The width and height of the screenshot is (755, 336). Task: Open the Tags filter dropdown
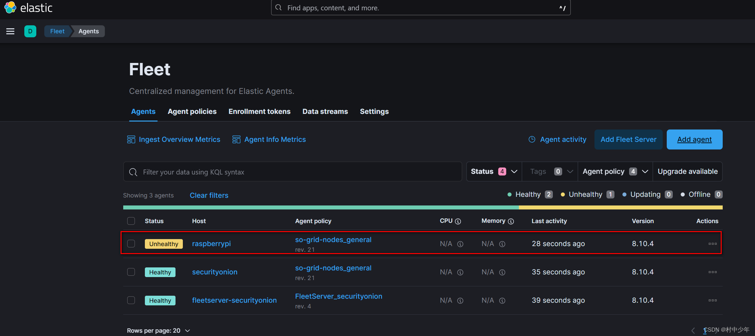(x=550, y=171)
